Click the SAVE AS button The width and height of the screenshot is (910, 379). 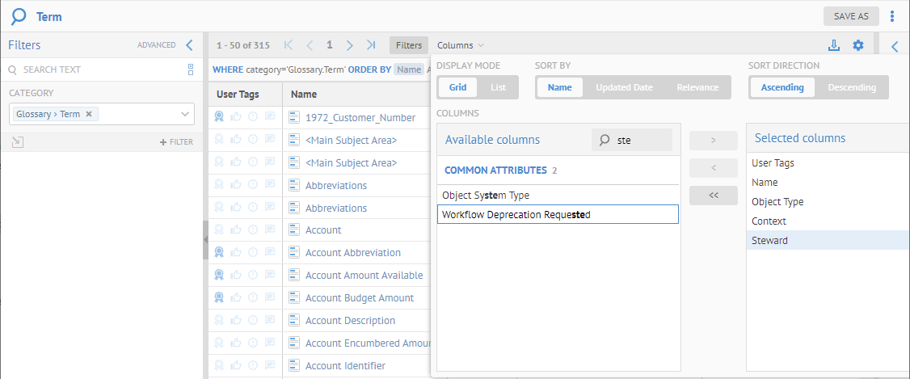851,16
